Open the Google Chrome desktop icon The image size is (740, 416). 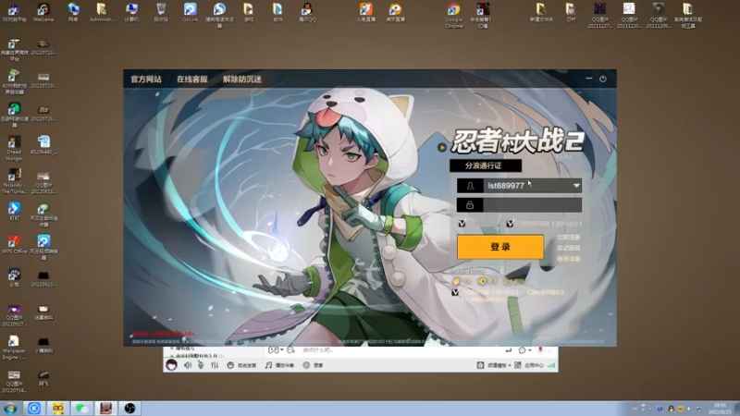pyautogui.click(x=453, y=15)
